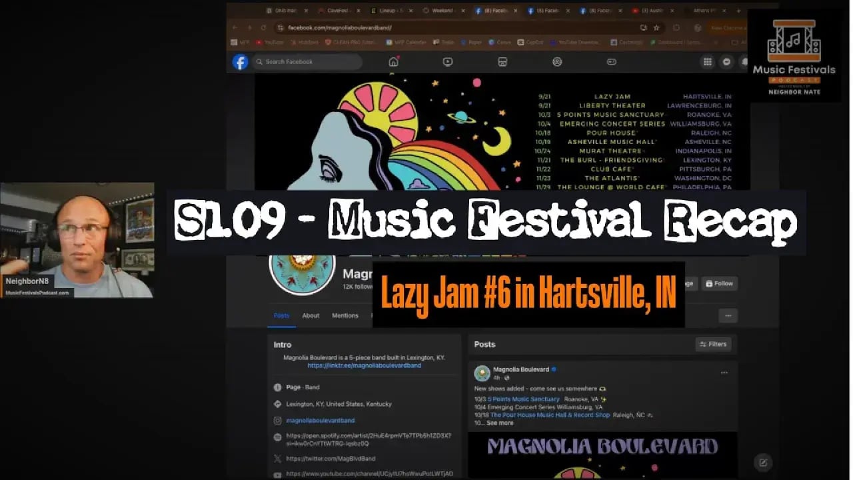Click the Follow button
The image size is (853, 480).
point(719,283)
